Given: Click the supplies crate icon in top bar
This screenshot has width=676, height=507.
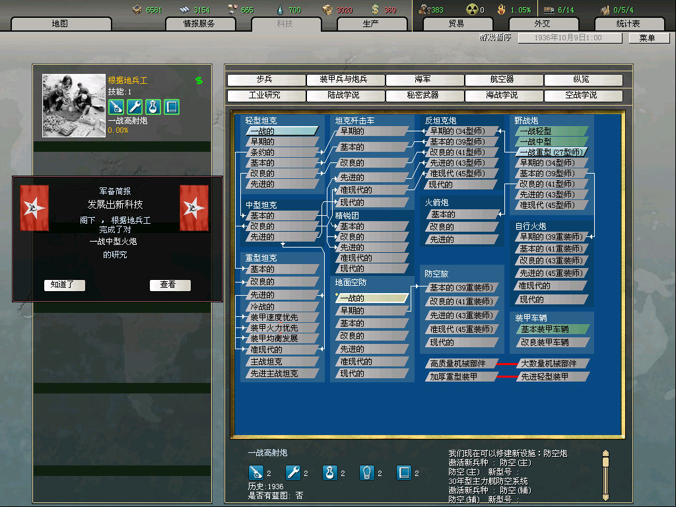Looking at the screenshot, I should pos(327,9).
